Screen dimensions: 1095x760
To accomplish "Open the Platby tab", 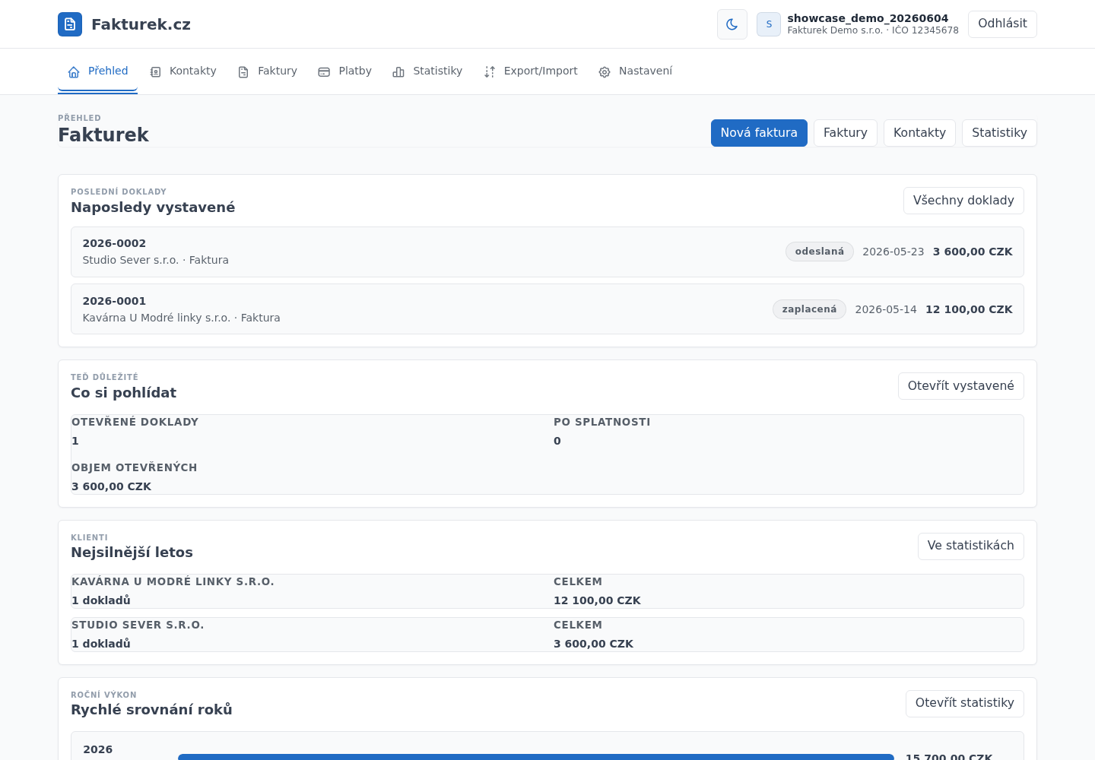I will (x=345, y=71).
